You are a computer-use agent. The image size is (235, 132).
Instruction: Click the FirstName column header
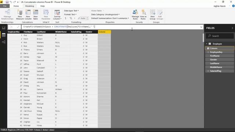pyautogui.click(x=29, y=32)
